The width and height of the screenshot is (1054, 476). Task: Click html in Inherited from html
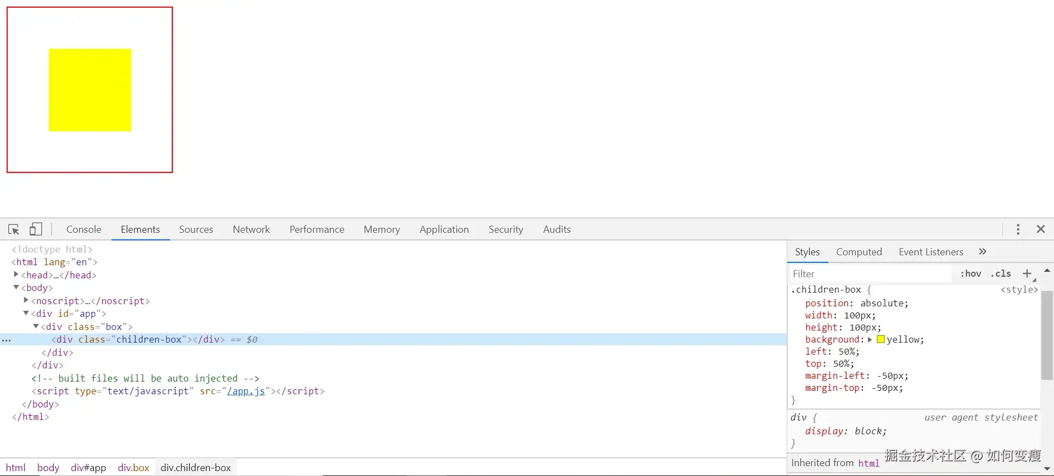[x=869, y=463]
